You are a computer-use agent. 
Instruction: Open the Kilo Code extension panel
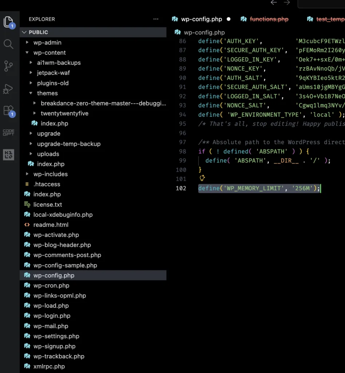[x=9, y=155]
